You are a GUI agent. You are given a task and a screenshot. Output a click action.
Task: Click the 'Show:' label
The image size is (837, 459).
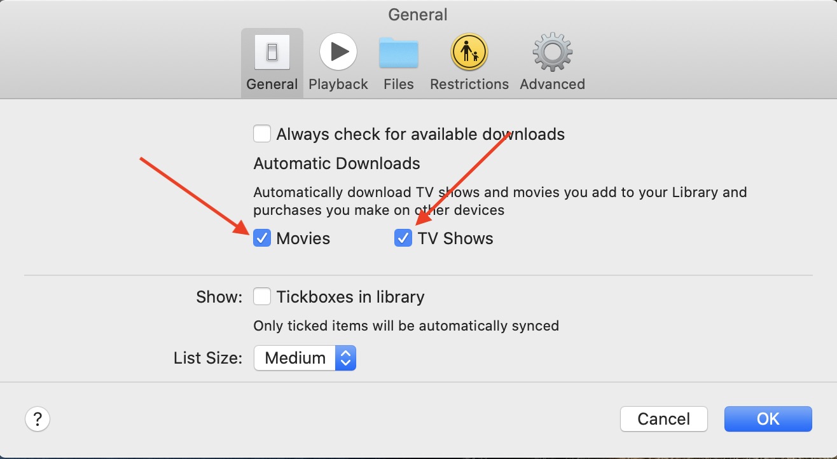coord(219,297)
